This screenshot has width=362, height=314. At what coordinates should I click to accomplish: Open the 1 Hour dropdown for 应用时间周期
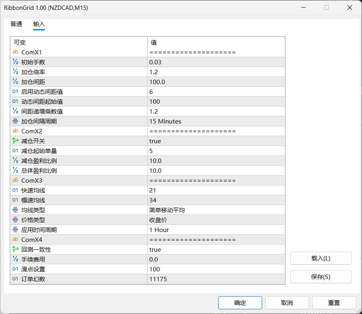[x=216, y=230]
